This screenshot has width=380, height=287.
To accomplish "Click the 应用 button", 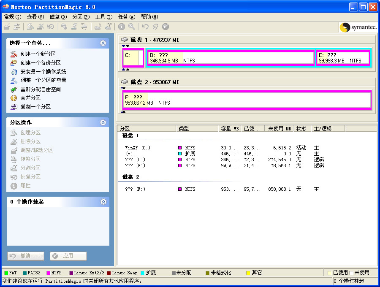I will pyautogui.click(x=68, y=256).
